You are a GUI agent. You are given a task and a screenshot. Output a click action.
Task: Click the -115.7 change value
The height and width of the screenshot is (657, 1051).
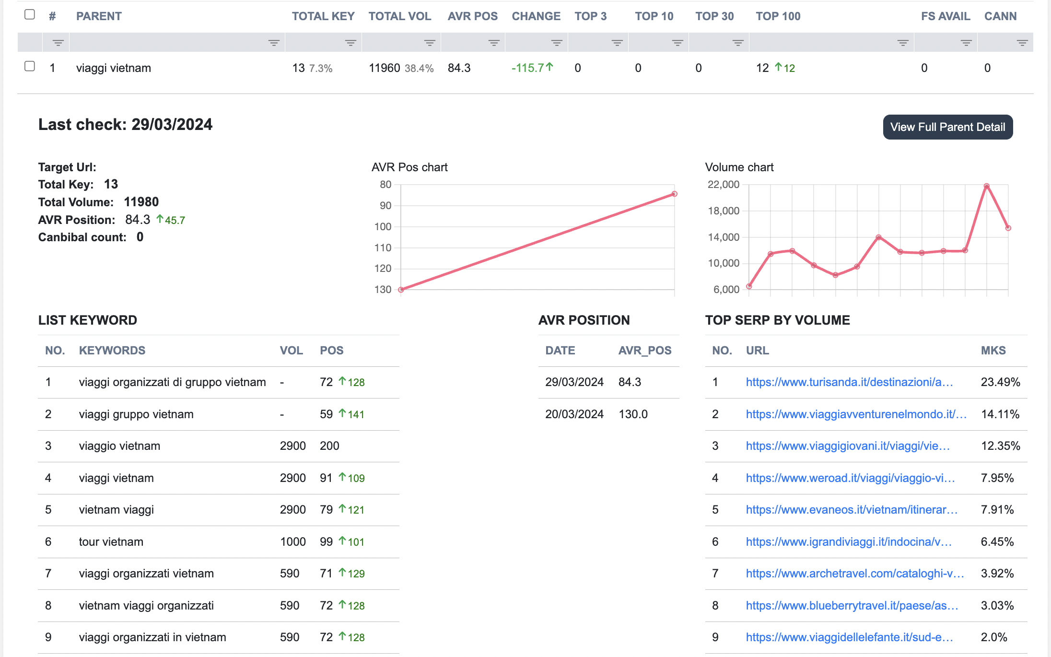[532, 68]
